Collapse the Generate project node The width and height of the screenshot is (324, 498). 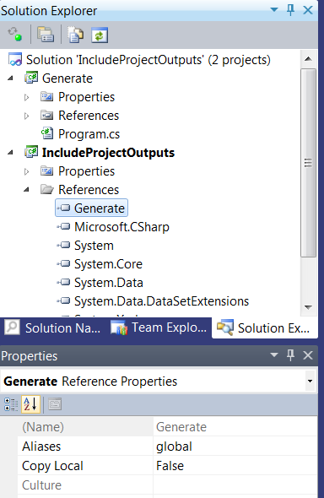point(10,78)
